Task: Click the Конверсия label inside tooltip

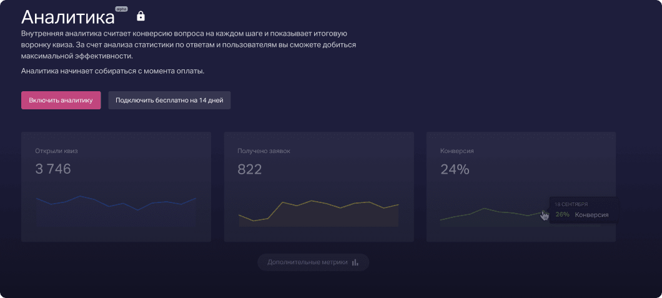Action: [591, 215]
